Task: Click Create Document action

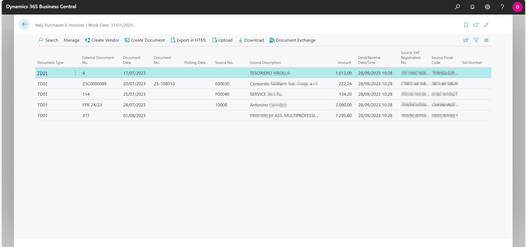Action: coord(145,40)
